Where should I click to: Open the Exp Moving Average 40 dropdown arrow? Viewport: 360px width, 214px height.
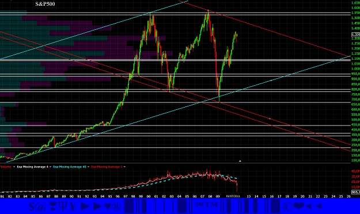pyautogui.click(x=88, y=167)
